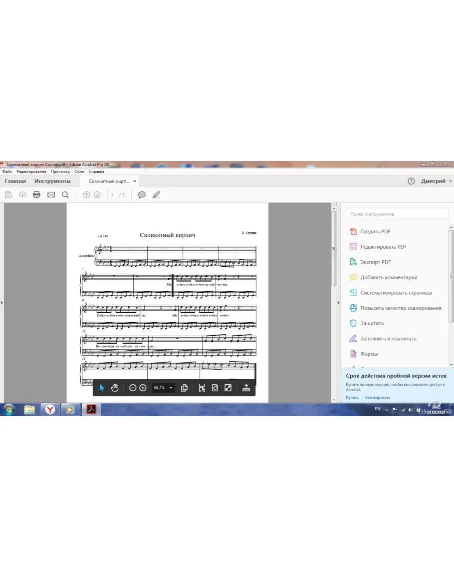
Task: Select the hand pan tool
Action: tap(115, 388)
